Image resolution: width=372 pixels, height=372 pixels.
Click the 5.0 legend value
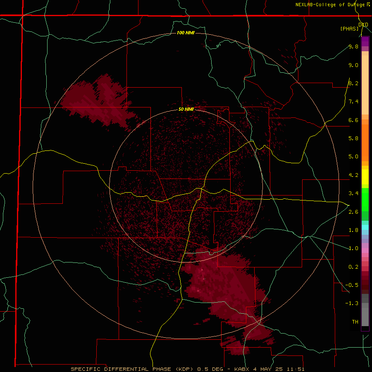click(x=353, y=157)
